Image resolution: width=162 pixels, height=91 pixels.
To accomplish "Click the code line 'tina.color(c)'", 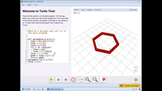I will coord(38,43).
